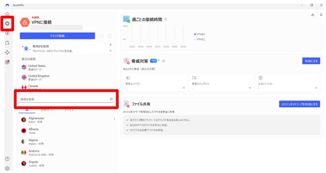This screenshot has width=326, height=173.
Task: Click 有効にする for 脅威対策
Action: point(311,61)
